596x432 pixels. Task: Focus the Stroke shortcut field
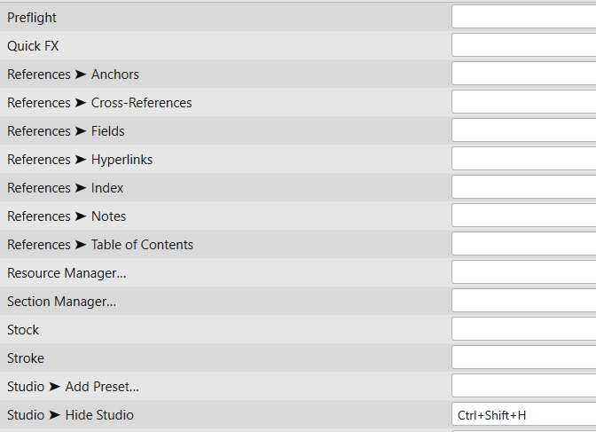pyautogui.click(x=523, y=357)
